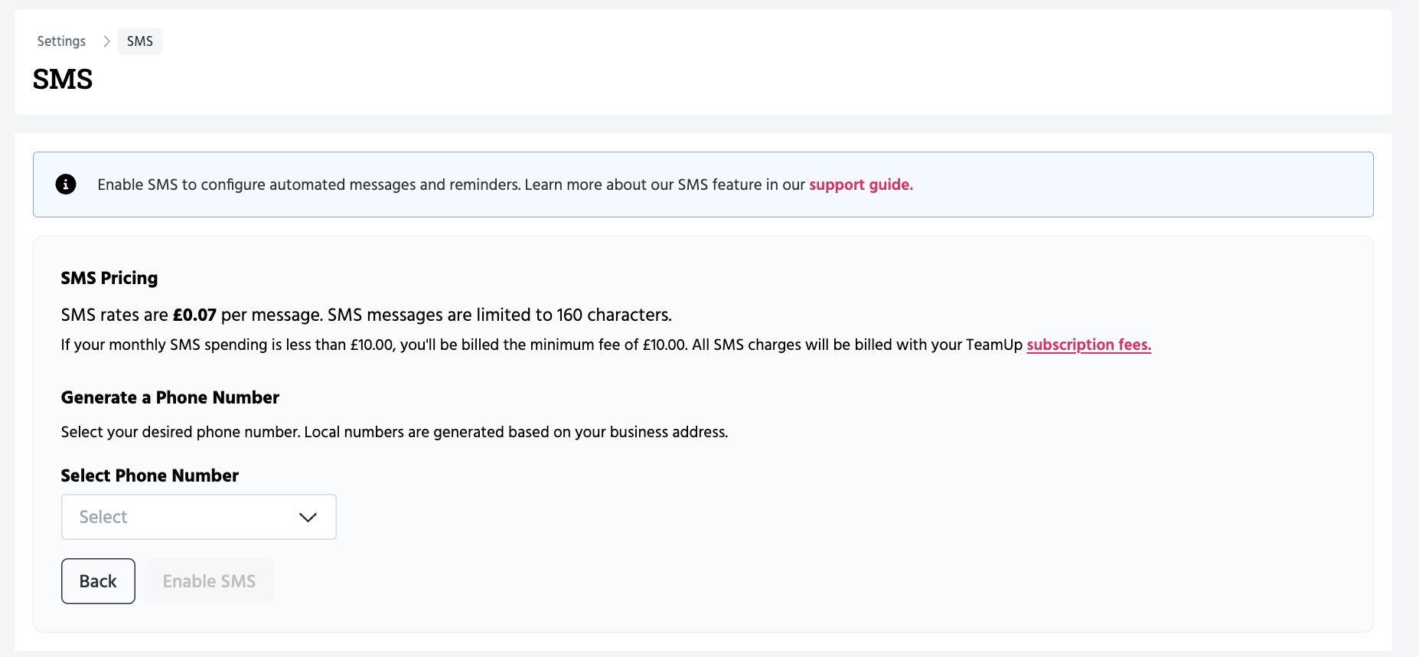Image resolution: width=1419 pixels, height=657 pixels.
Task: Click the bold £0.07 rate text
Action: [x=194, y=315]
